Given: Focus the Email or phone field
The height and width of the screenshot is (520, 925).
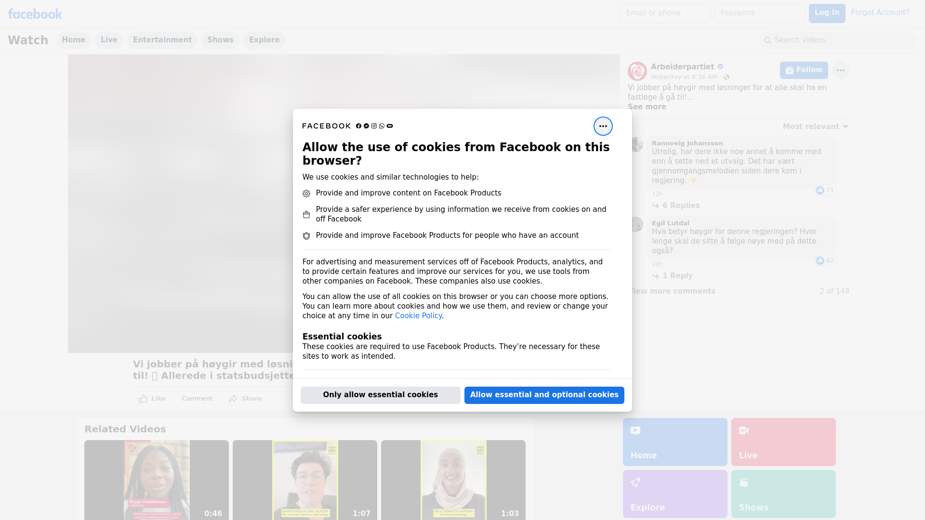Looking at the screenshot, I should click(x=665, y=13).
